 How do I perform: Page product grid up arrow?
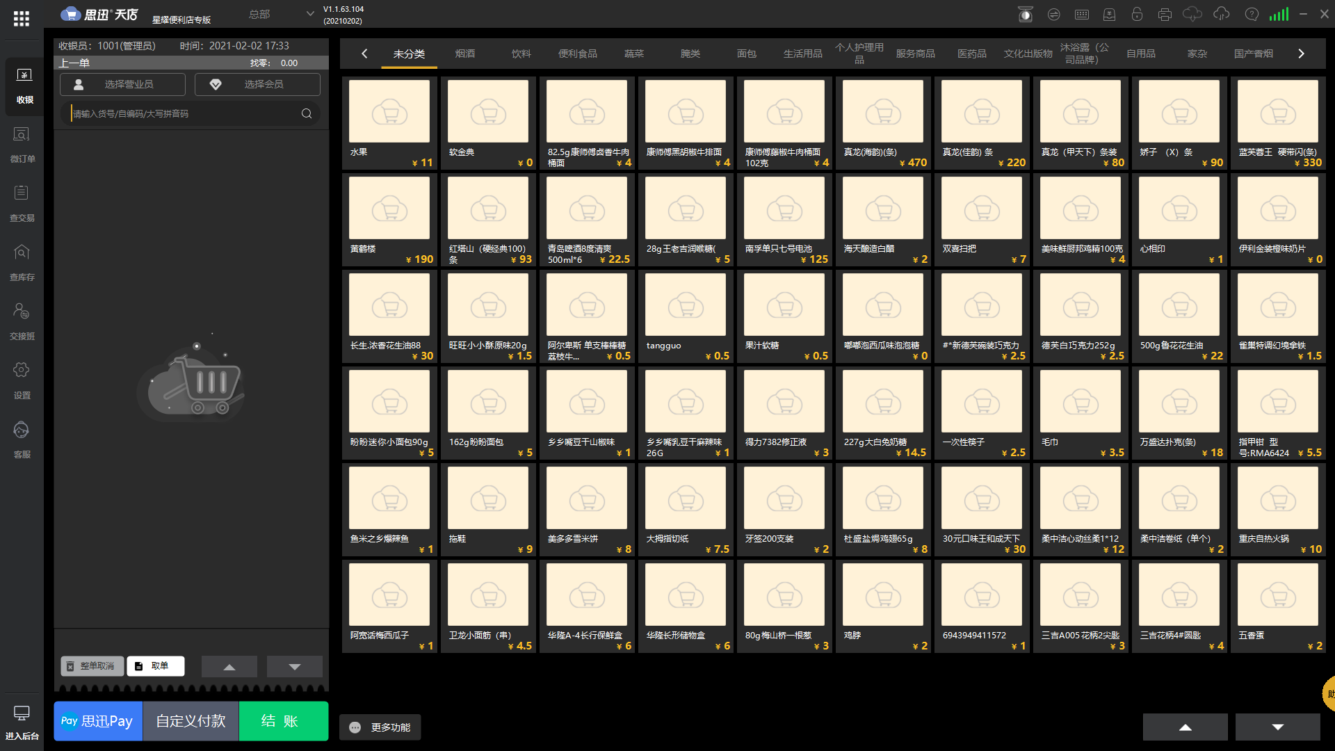point(1186,727)
